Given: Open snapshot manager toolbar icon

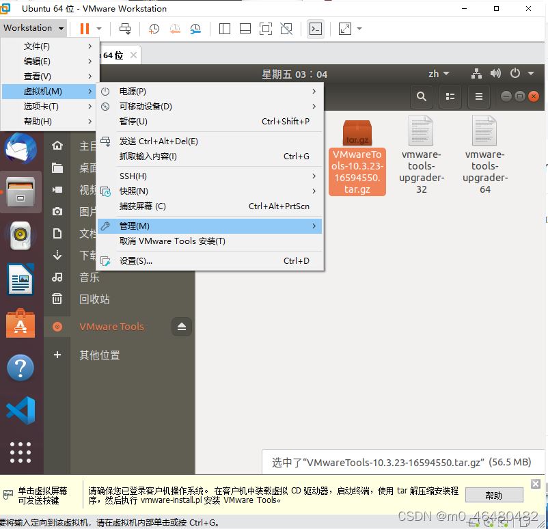Looking at the screenshot, I should [x=195, y=29].
